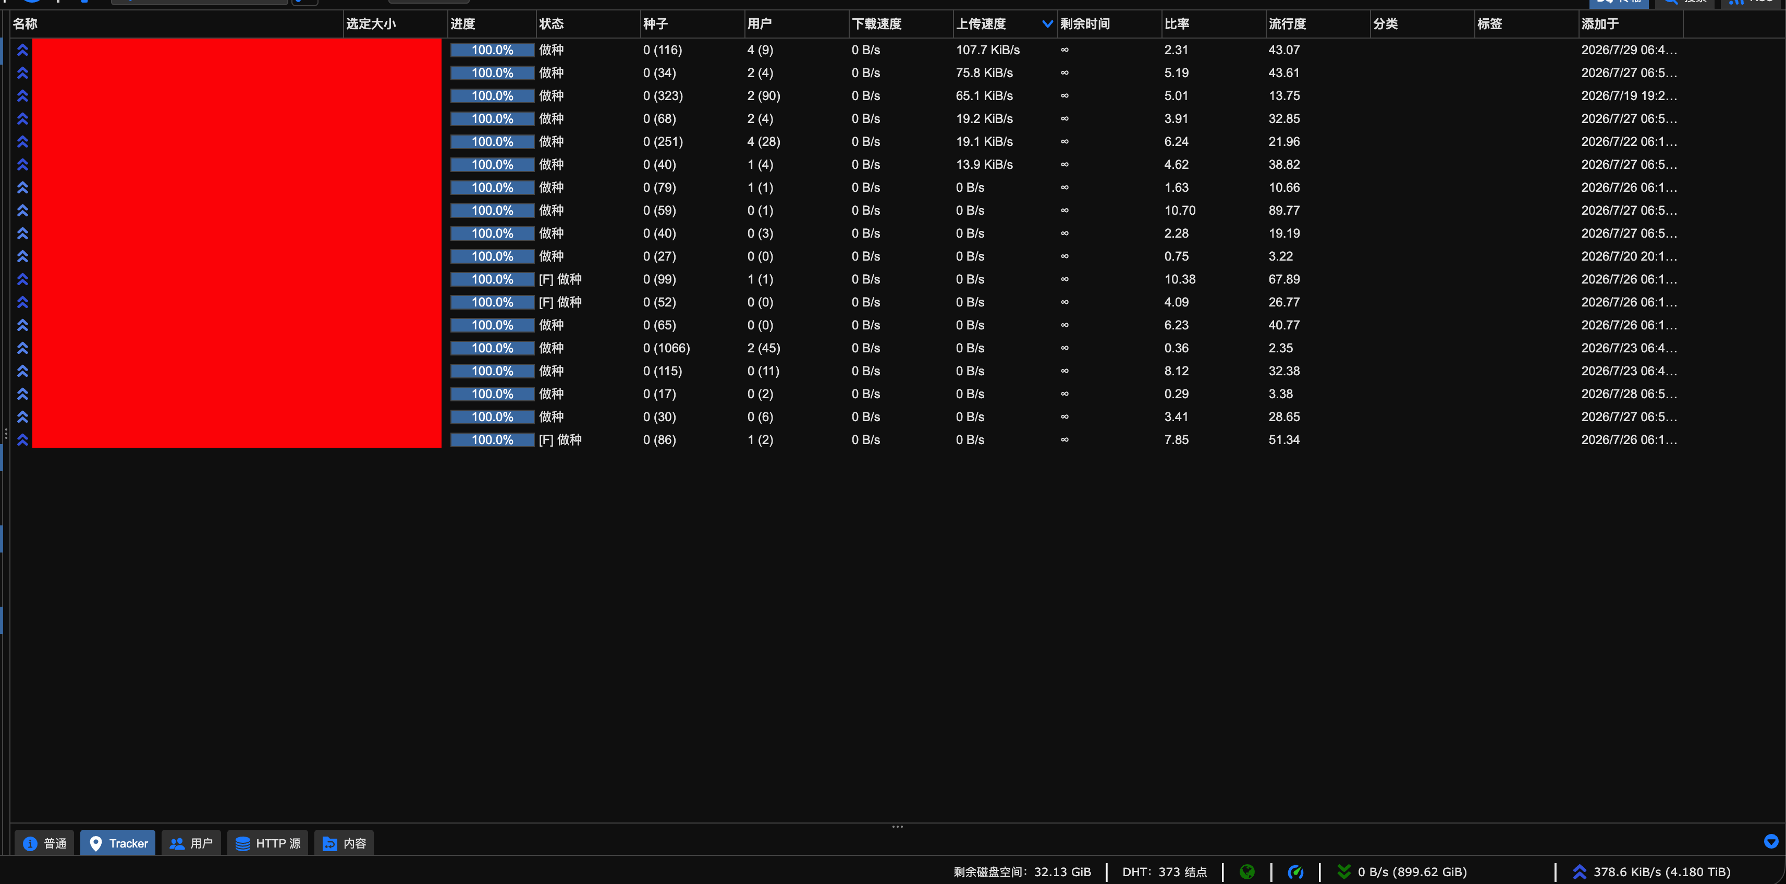Sort by the 流行度 column header
This screenshot has width=1786, height=884.
point(1318,23)
